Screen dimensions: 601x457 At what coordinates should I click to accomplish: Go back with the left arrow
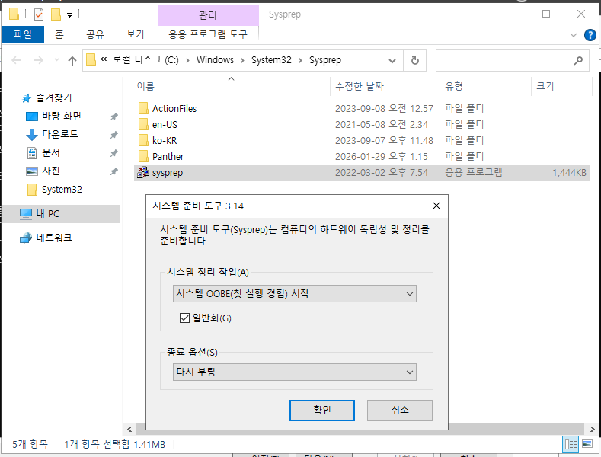coord(16,60)
